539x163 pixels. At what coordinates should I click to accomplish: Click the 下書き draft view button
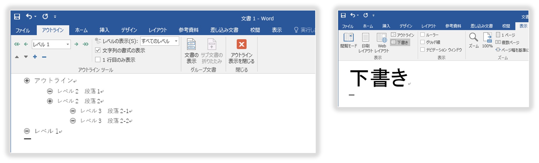[400, 42]
